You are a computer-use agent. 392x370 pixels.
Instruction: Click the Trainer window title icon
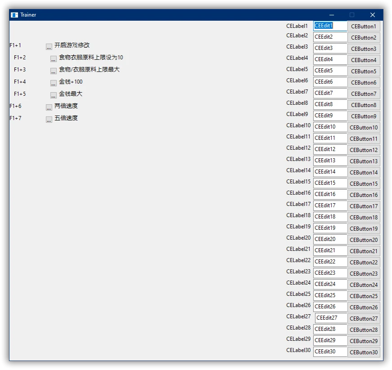(x=14, y=15)
